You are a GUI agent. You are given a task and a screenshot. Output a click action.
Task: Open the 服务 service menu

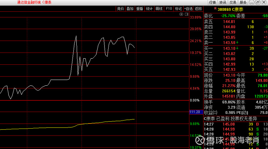point(243,2)
